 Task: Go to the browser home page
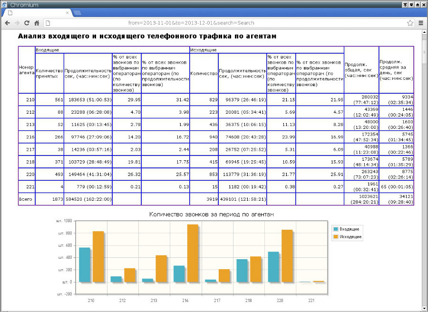coord(37,23)
